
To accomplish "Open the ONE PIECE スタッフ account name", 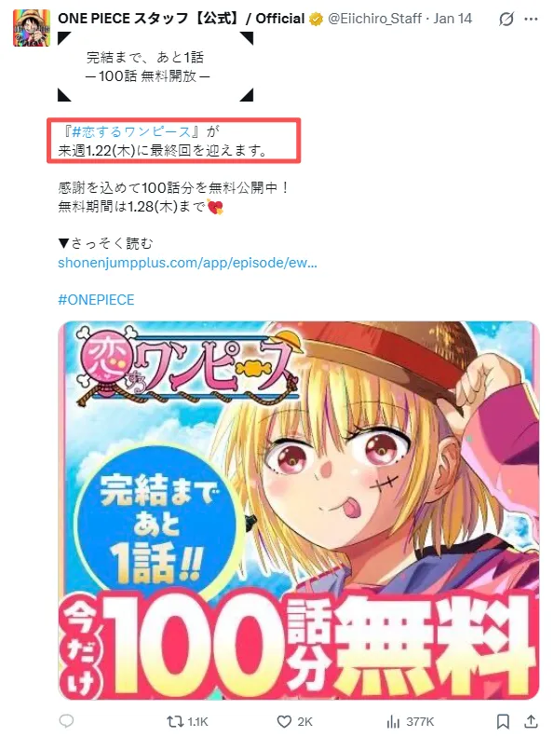I will pos(182,19).
